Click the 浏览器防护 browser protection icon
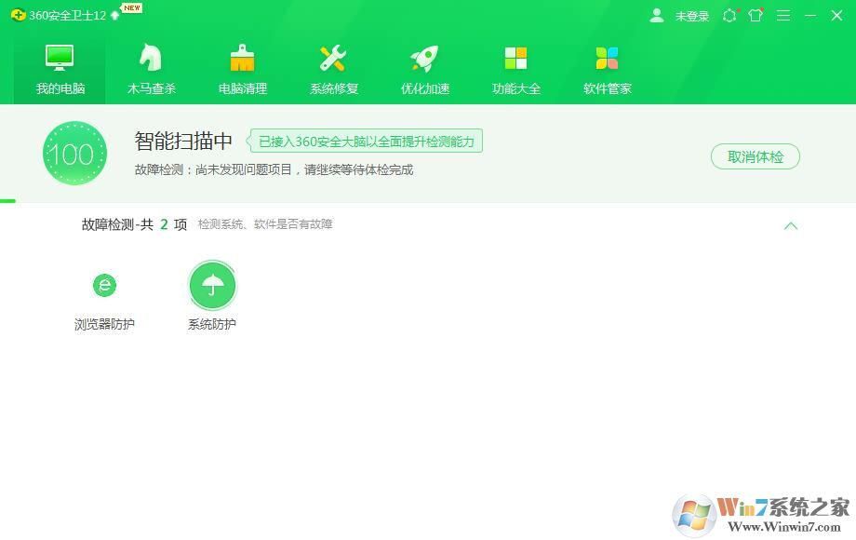The image size is (856, 540). [102, 285]
